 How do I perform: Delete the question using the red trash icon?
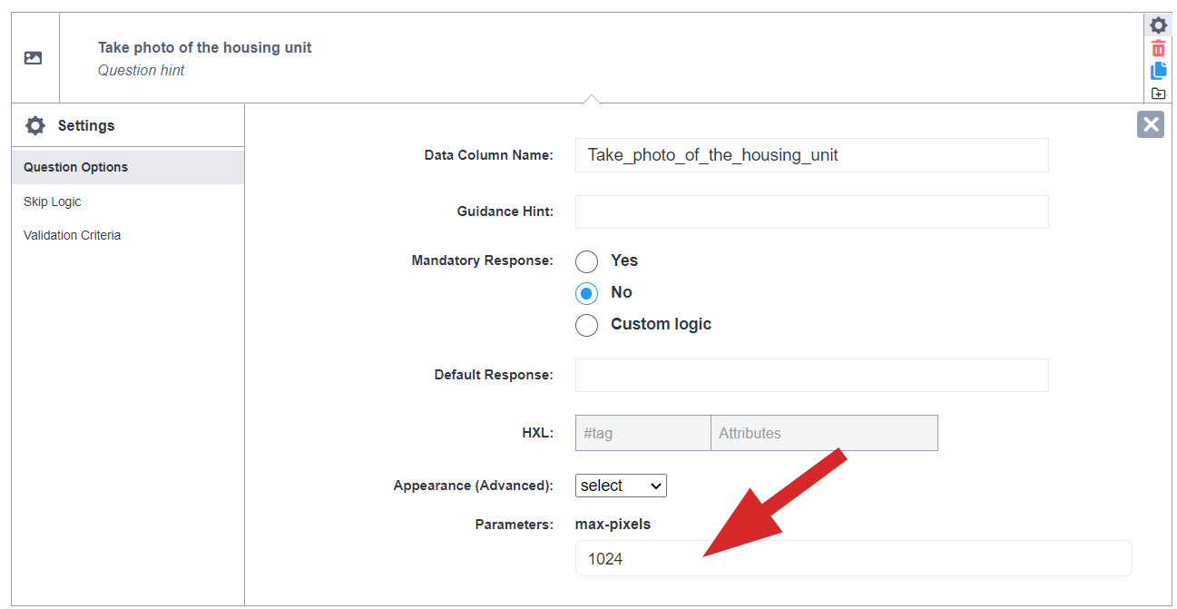1158,49
